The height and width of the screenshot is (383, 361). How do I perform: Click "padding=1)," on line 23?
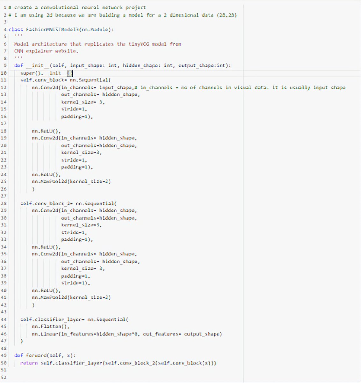tap(77, 167)
